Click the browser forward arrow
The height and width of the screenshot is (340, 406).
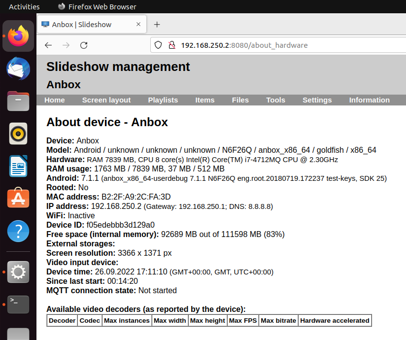point(66,45)
